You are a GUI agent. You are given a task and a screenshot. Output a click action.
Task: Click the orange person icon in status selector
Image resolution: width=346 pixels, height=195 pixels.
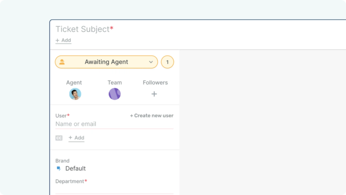pos(62,62)
